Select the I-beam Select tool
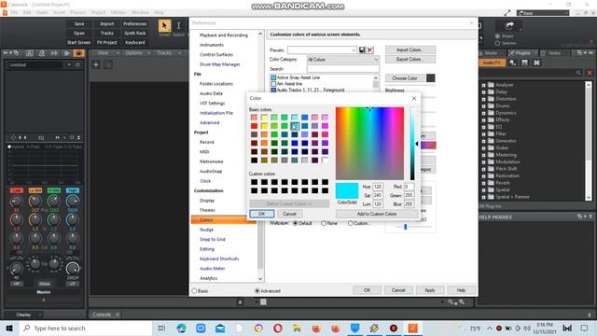The width and height of the screenshot is (597, 336). click(x=178, y=26)
